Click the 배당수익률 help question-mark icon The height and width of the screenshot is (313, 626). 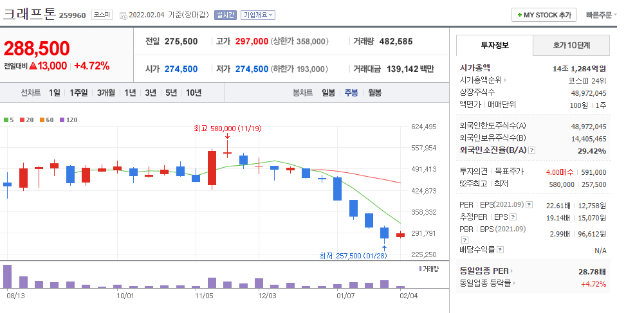tap(501, 250)
